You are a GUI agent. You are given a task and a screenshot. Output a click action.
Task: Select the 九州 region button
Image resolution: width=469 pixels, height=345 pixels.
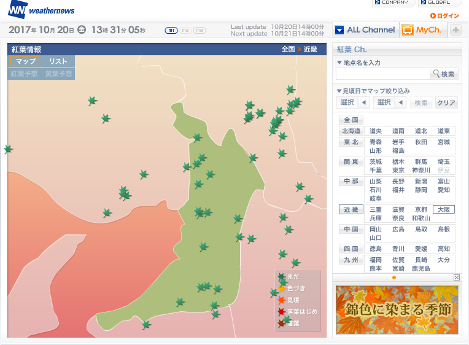(351, 260)
